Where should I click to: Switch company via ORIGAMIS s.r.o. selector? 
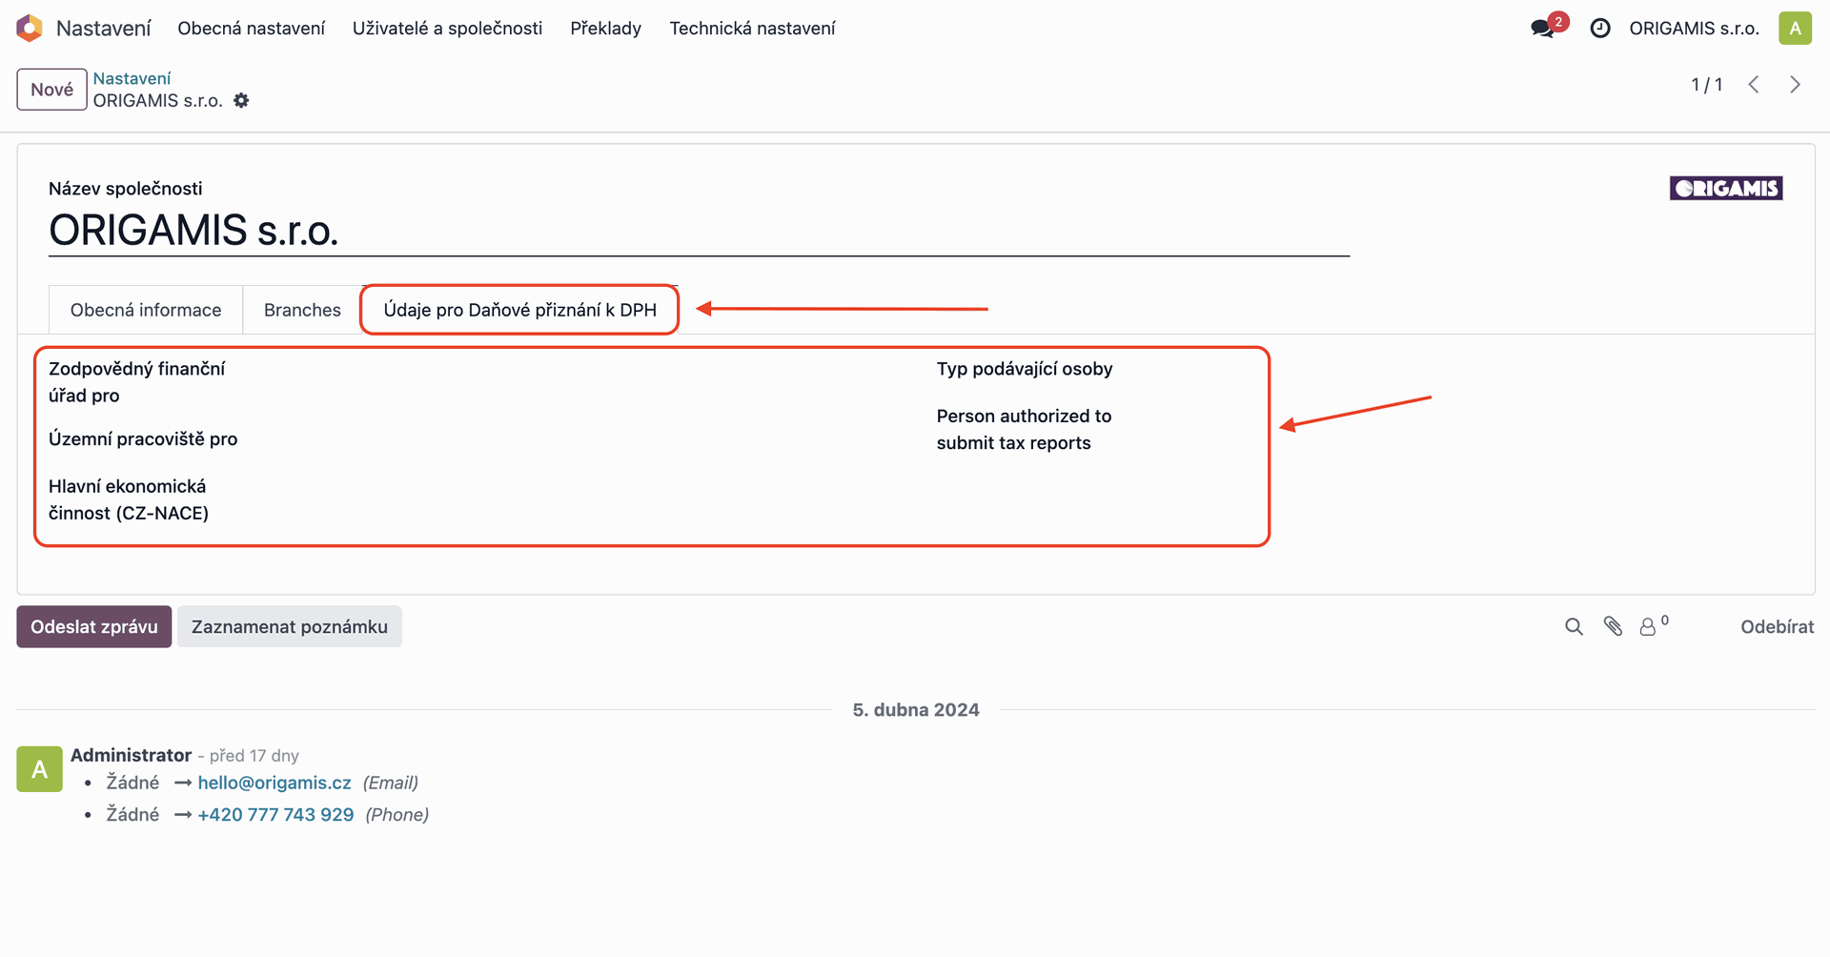click(1694, 29)
